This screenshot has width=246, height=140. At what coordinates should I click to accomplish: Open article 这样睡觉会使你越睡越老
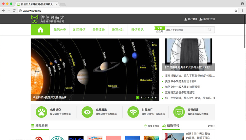(x=180, y=92)
